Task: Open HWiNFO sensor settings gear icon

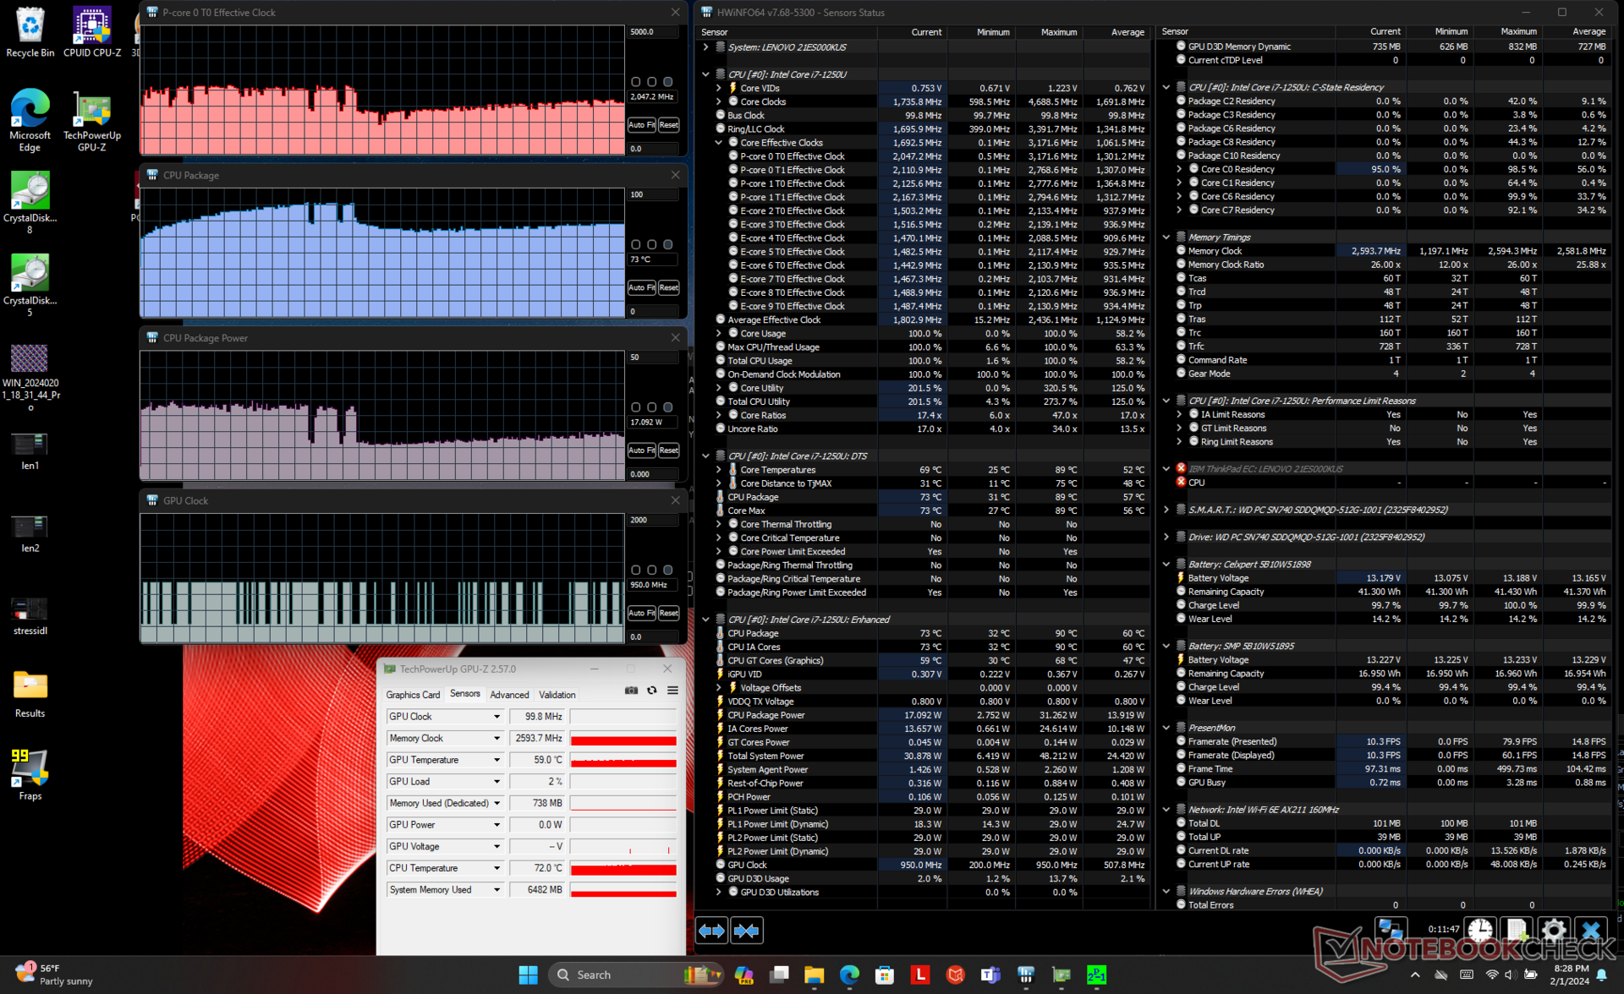Action: pyautogui.click(x=1553, y=931)
